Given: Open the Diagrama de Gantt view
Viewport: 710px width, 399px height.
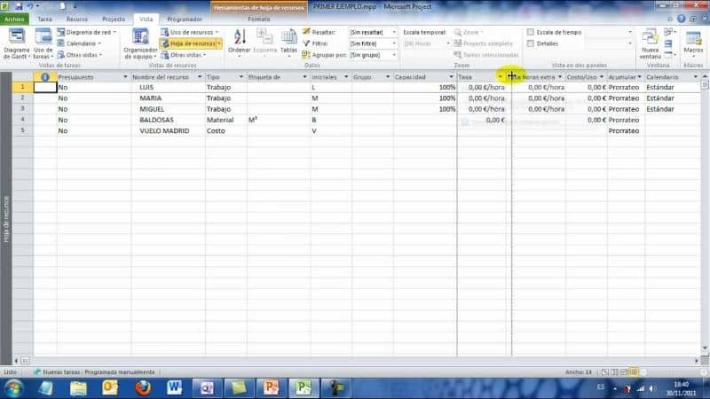Looking at the screenshot, I should coord(16,43).
